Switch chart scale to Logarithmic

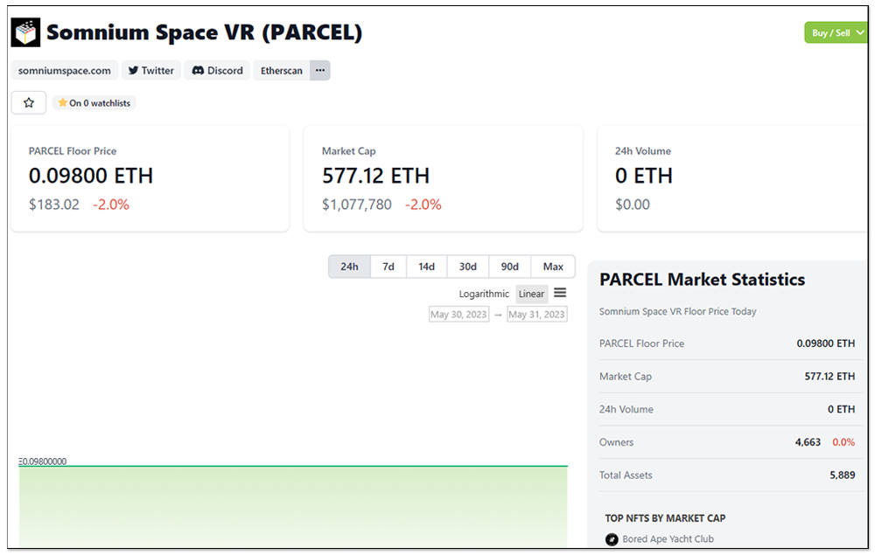484,294
